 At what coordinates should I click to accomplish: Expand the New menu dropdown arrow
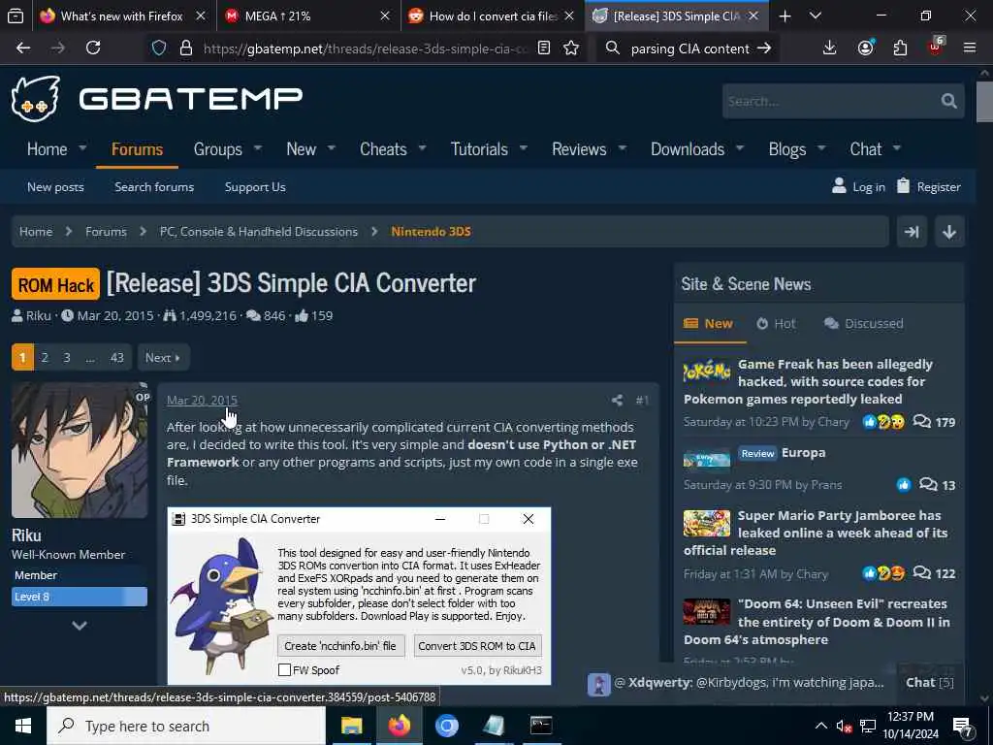click(332, 148)
